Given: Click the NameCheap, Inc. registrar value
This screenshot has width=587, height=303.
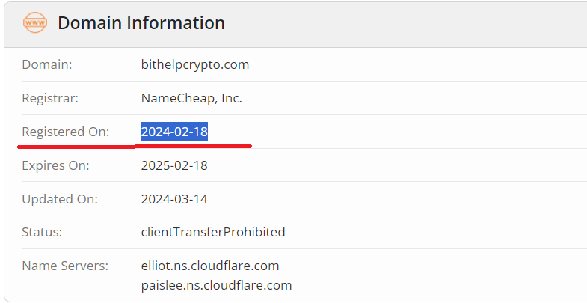Looking at the screenshot, I should click(191, 98).
